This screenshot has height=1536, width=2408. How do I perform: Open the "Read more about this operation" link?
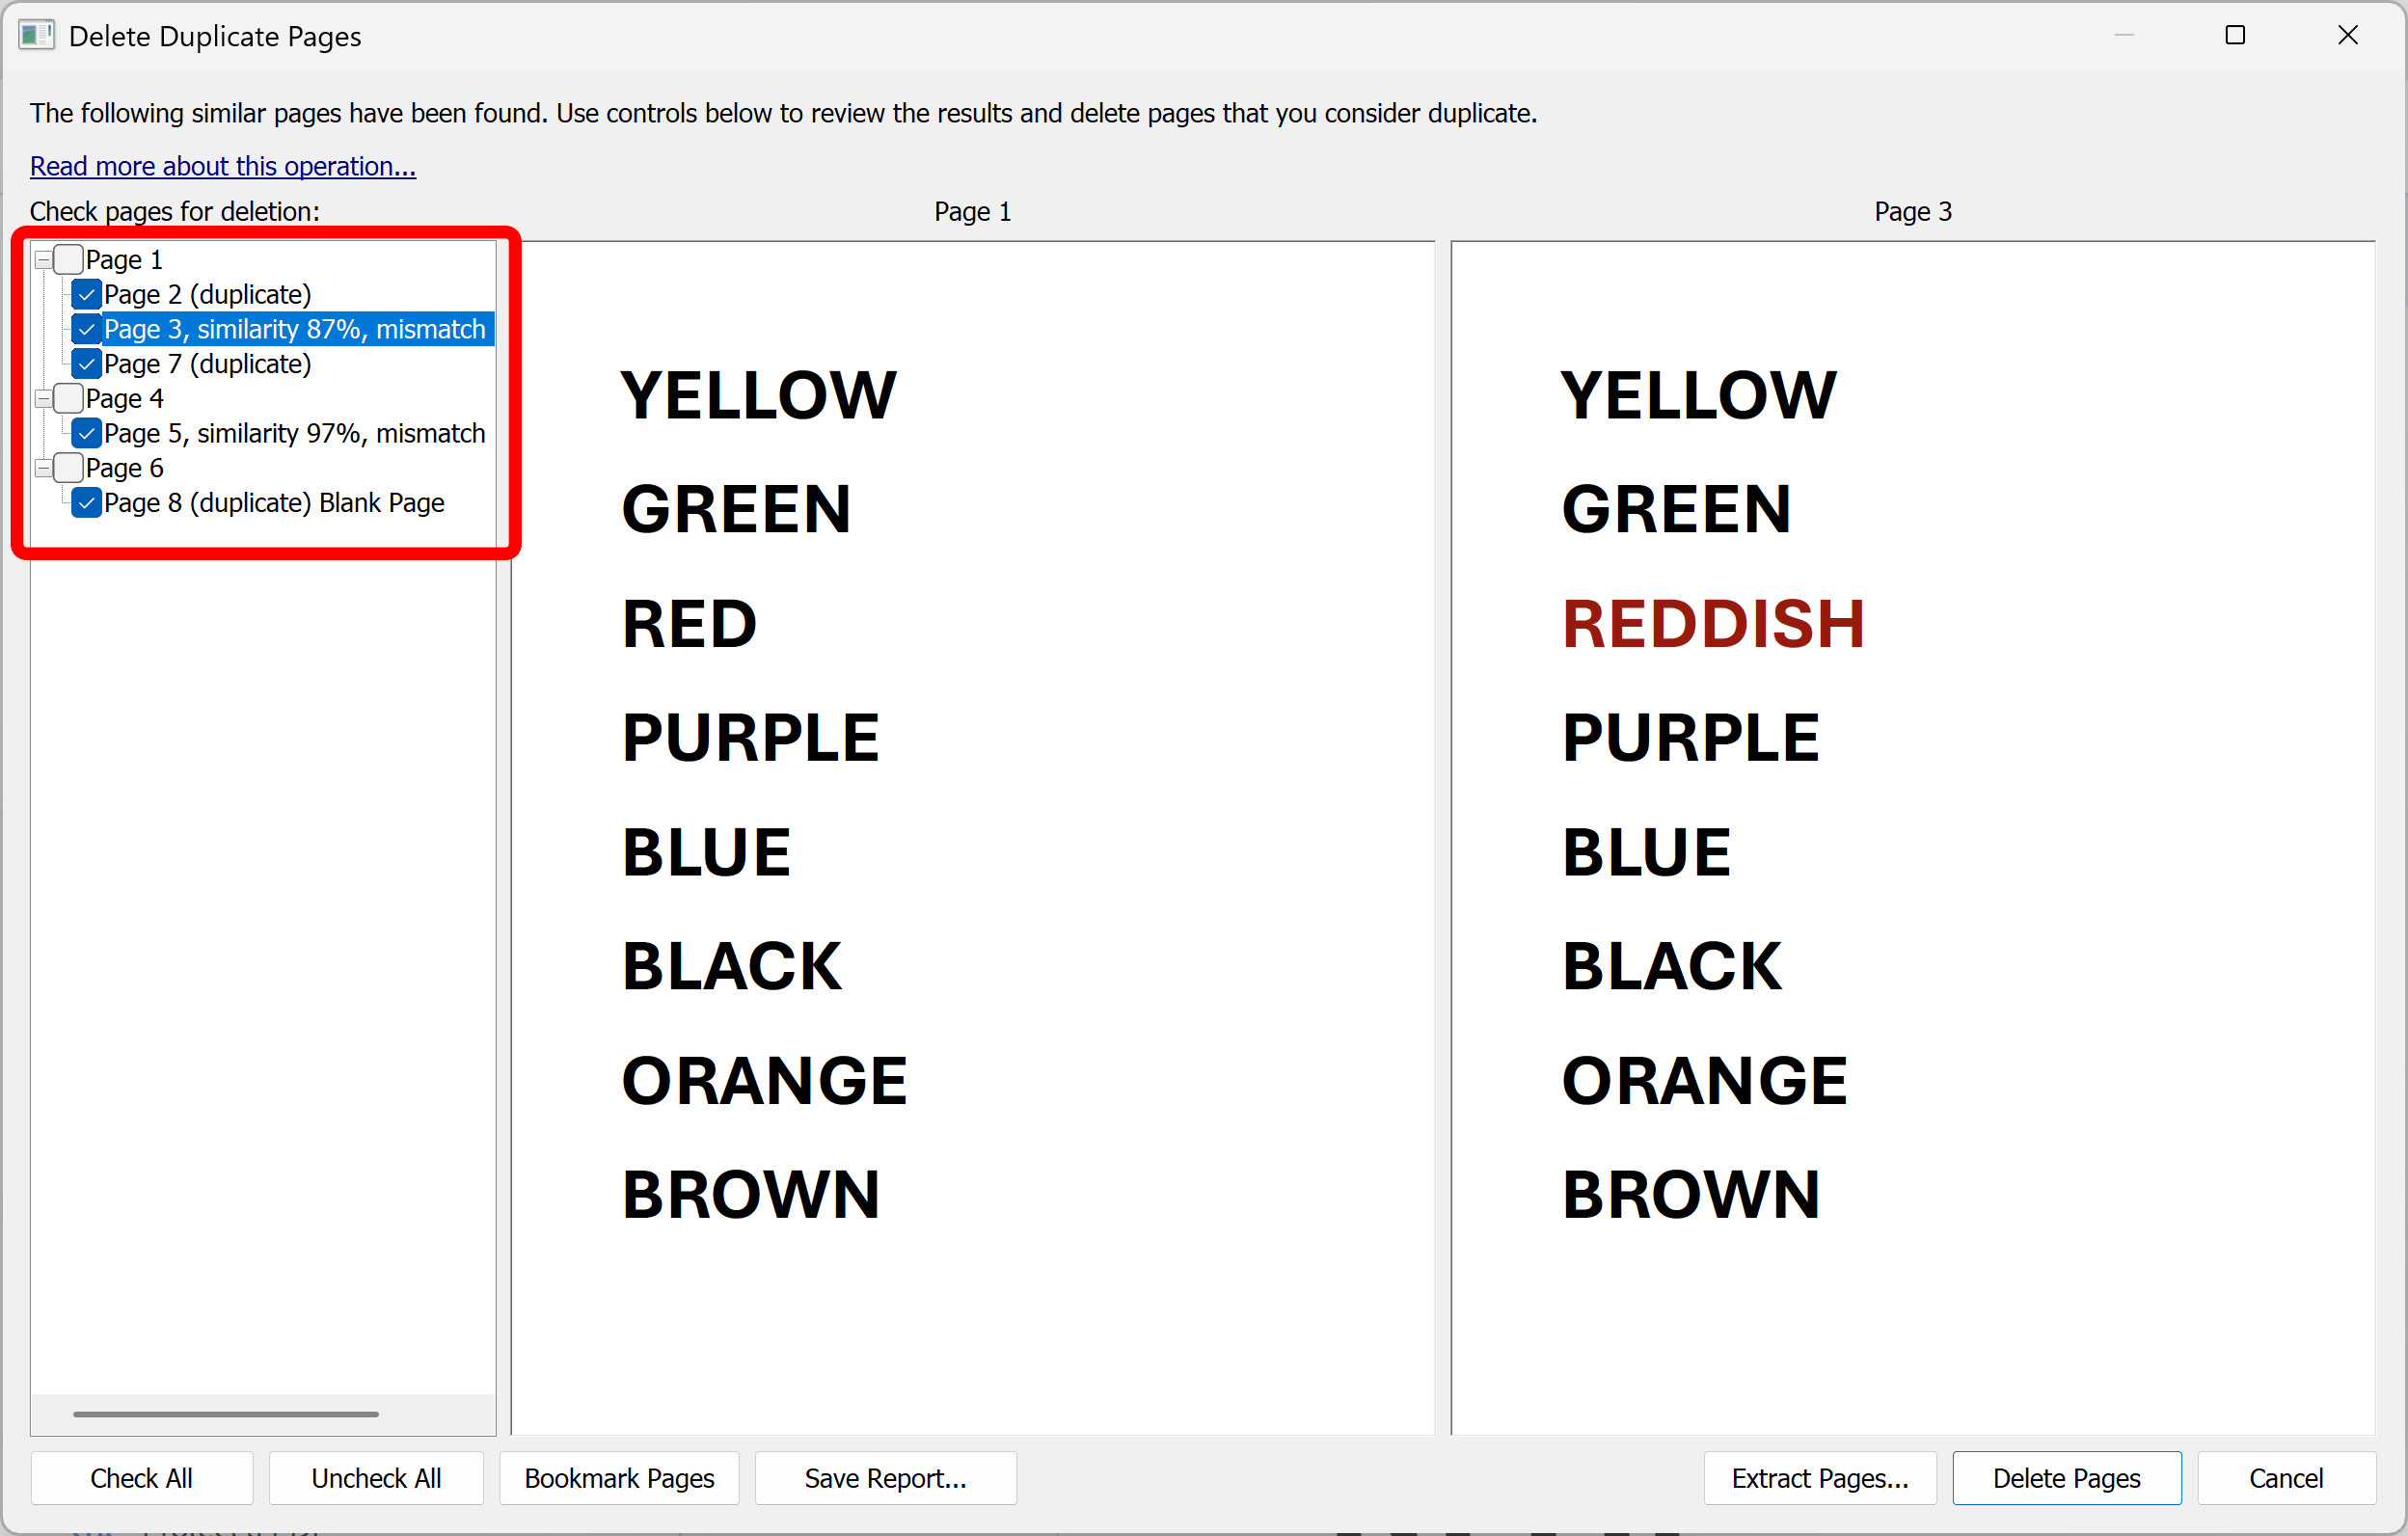pos(222,166)
